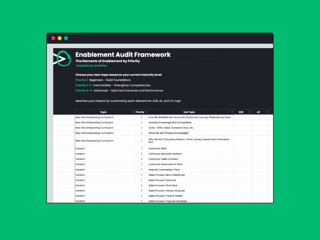Viewport: 320px width, 240px height.
Task: Open the AE column filter dropdown
Action: coord(267,112)
